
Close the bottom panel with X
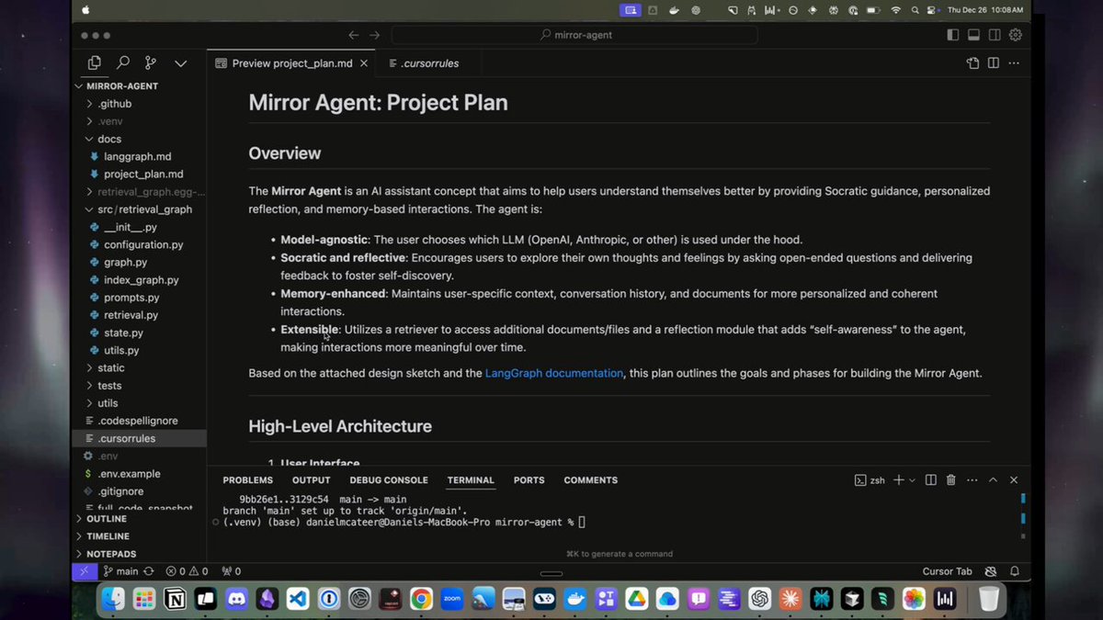click(x=1014, y=479)
